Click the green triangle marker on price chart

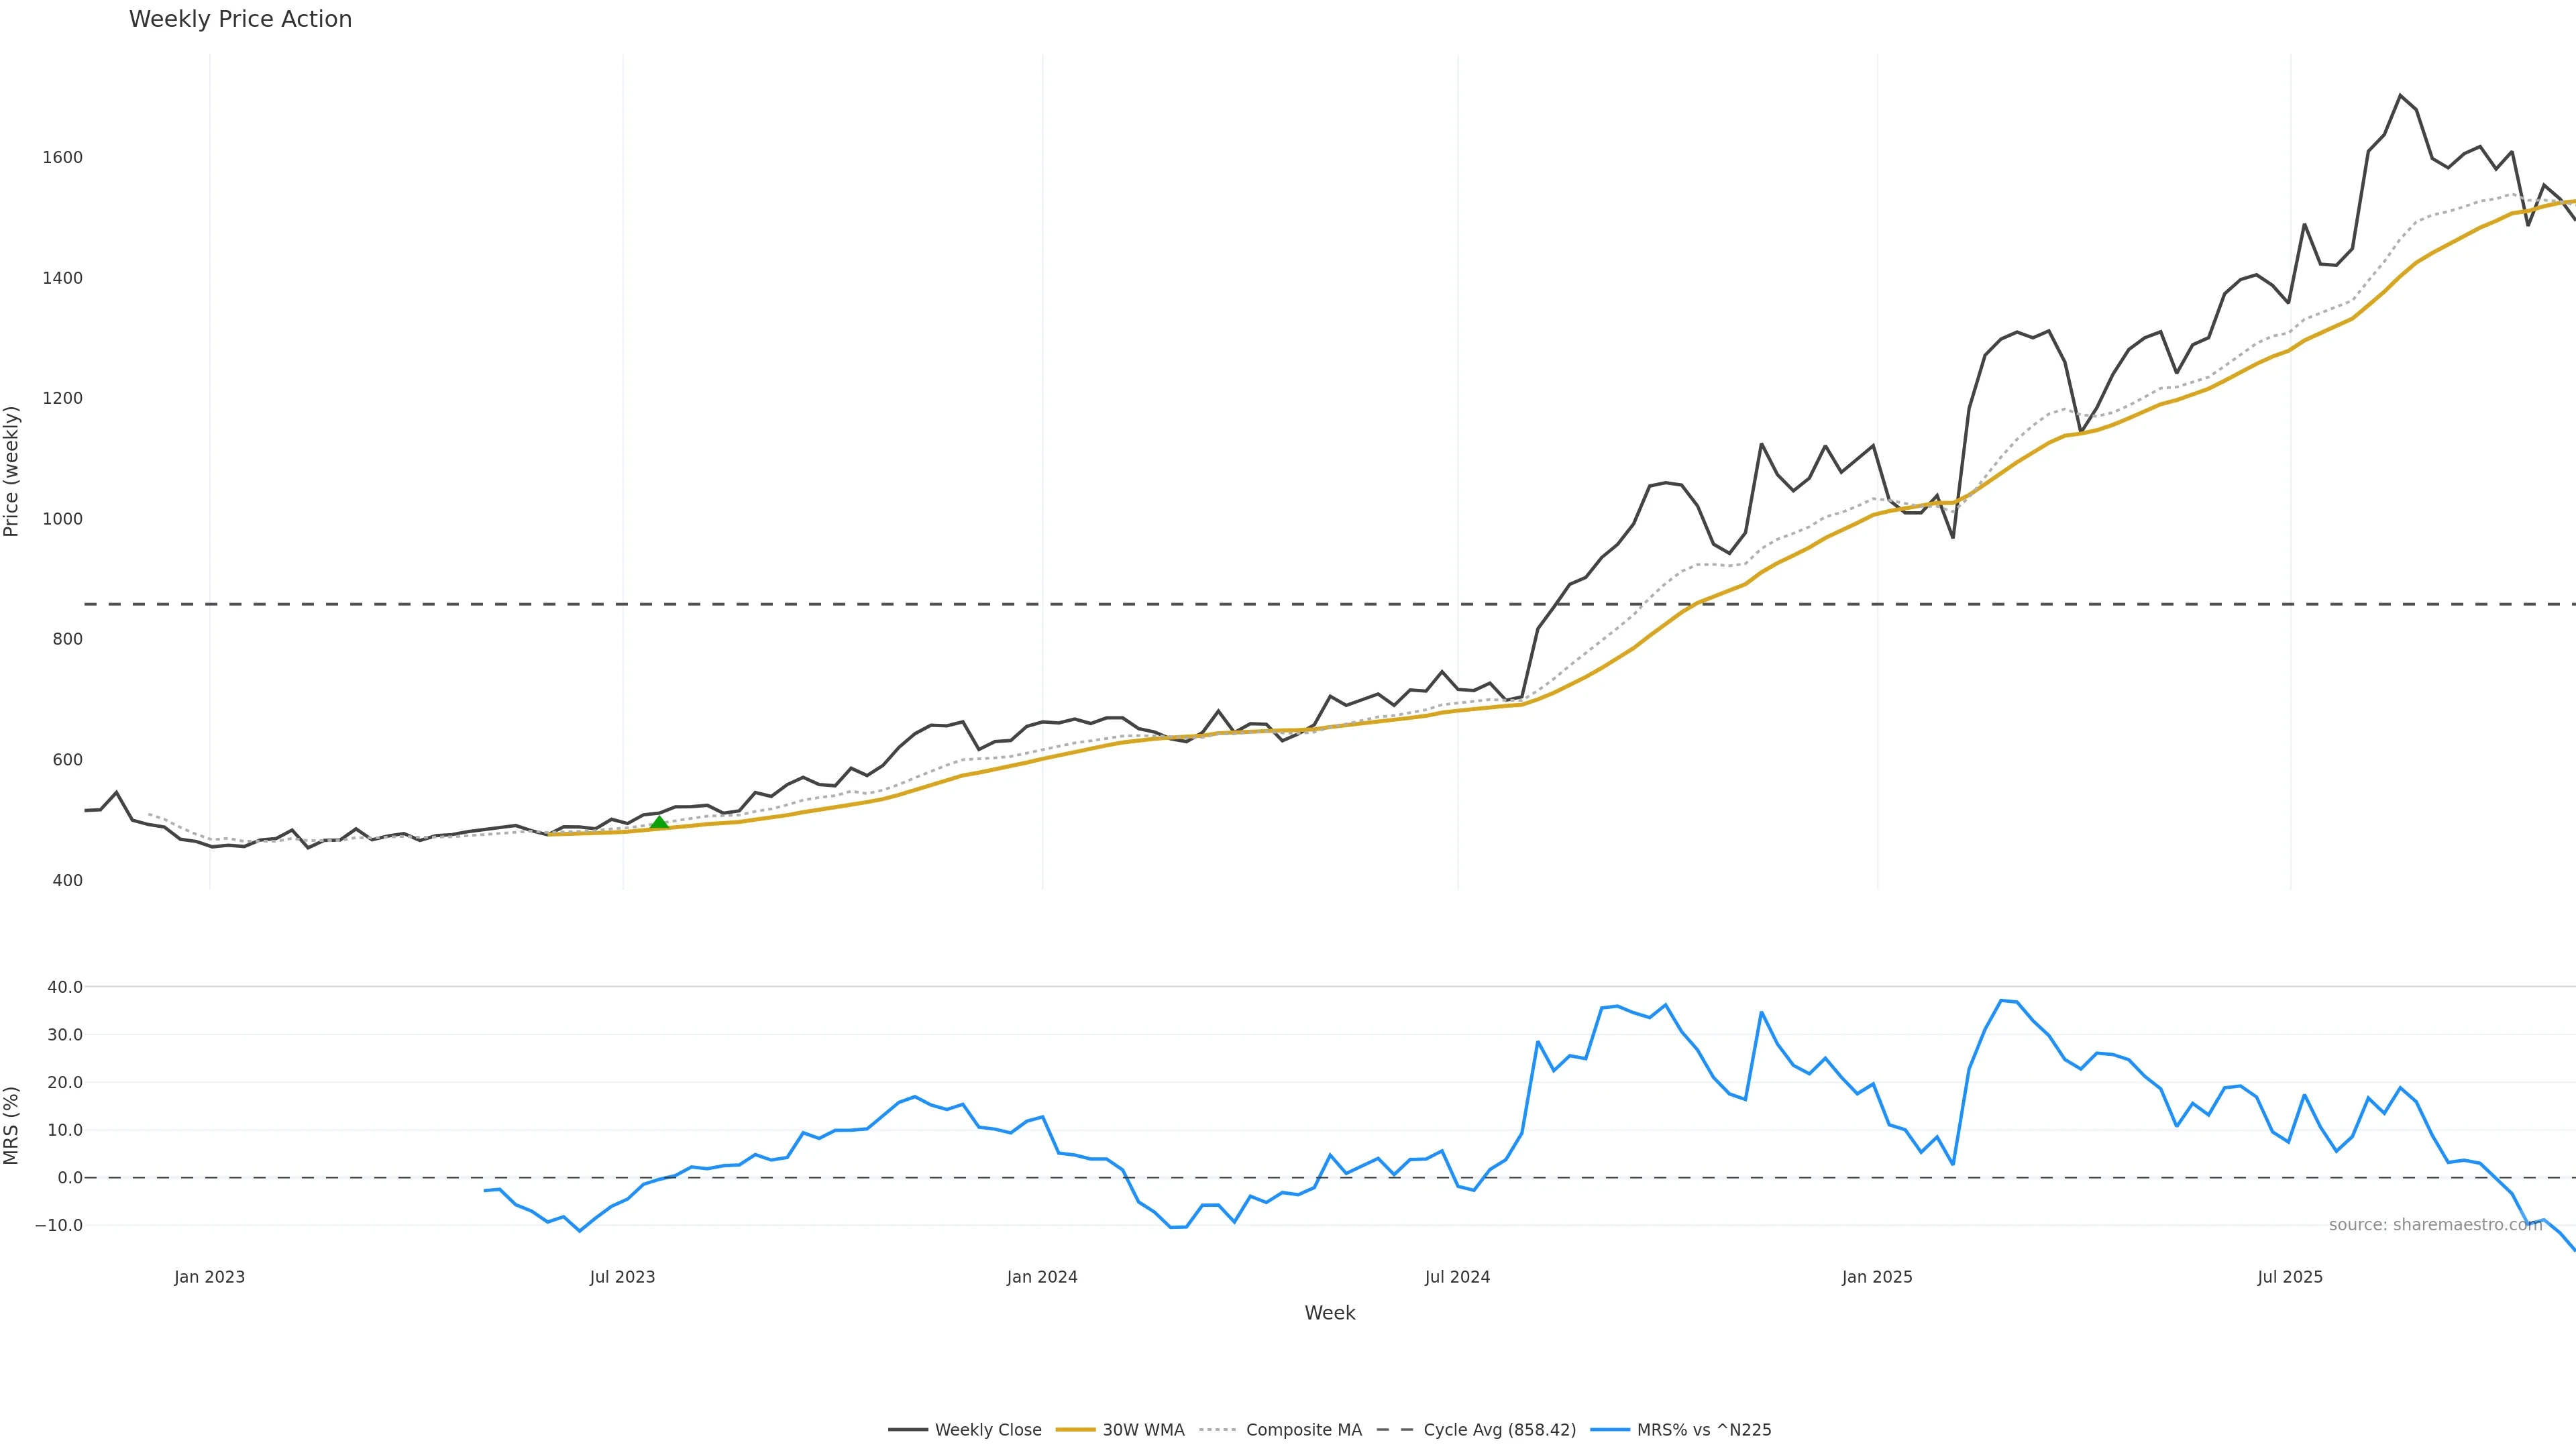point(659,822)
